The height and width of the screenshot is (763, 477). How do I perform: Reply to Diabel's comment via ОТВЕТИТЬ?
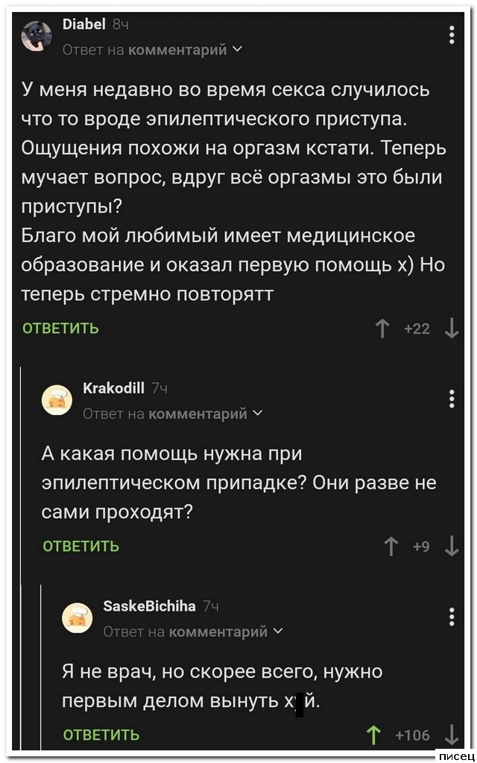click(x=60, y=328)
